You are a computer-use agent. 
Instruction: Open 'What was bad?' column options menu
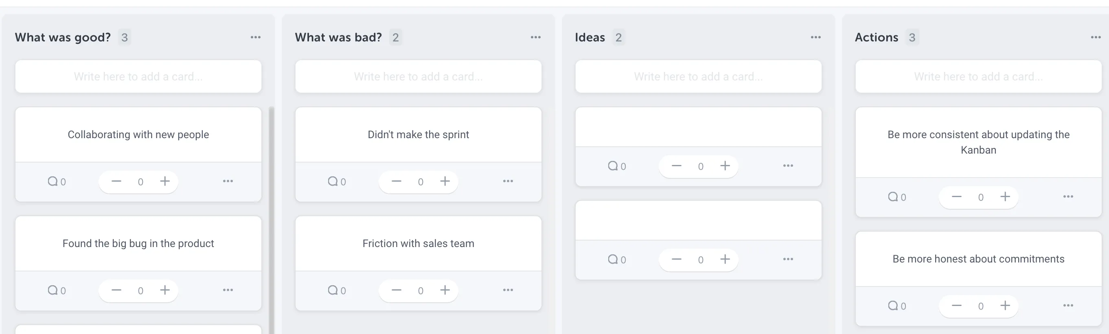pyautogui.click(x=535, y=37)
